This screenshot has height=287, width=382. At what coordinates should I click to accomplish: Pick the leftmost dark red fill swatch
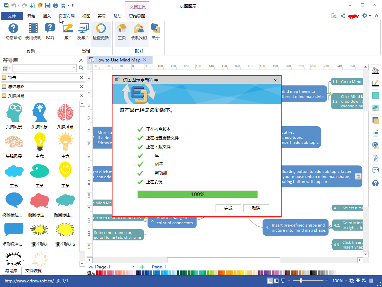coord(97,273)
